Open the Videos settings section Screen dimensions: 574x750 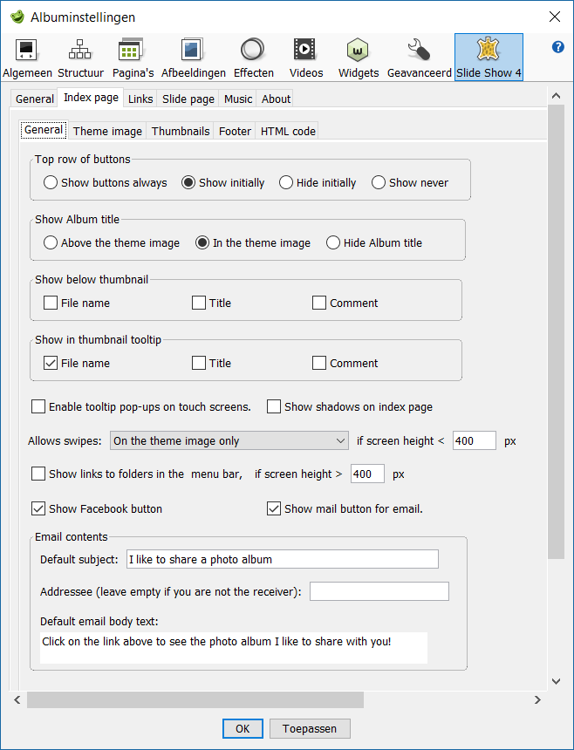(x=306, y=58)
